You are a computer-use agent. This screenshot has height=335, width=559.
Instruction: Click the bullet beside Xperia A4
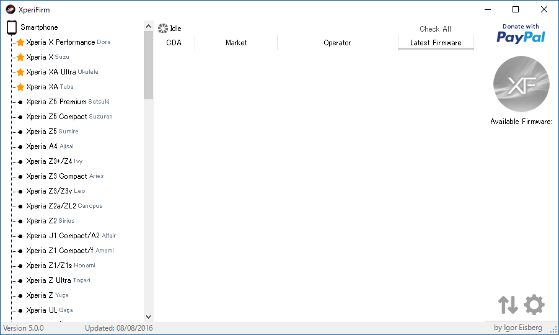pos(20,146)
